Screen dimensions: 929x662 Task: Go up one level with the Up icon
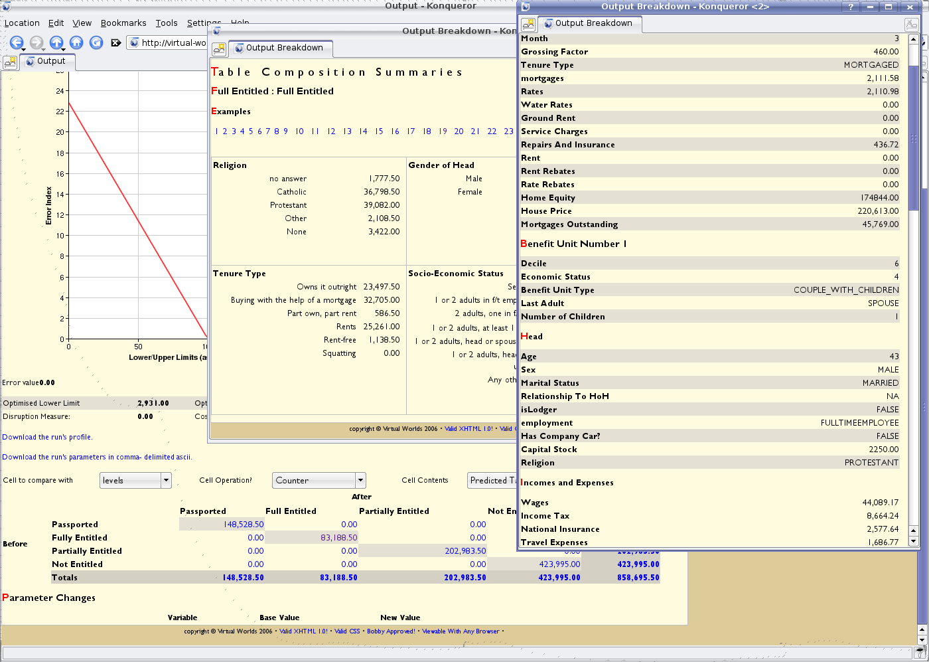point(57,42)
